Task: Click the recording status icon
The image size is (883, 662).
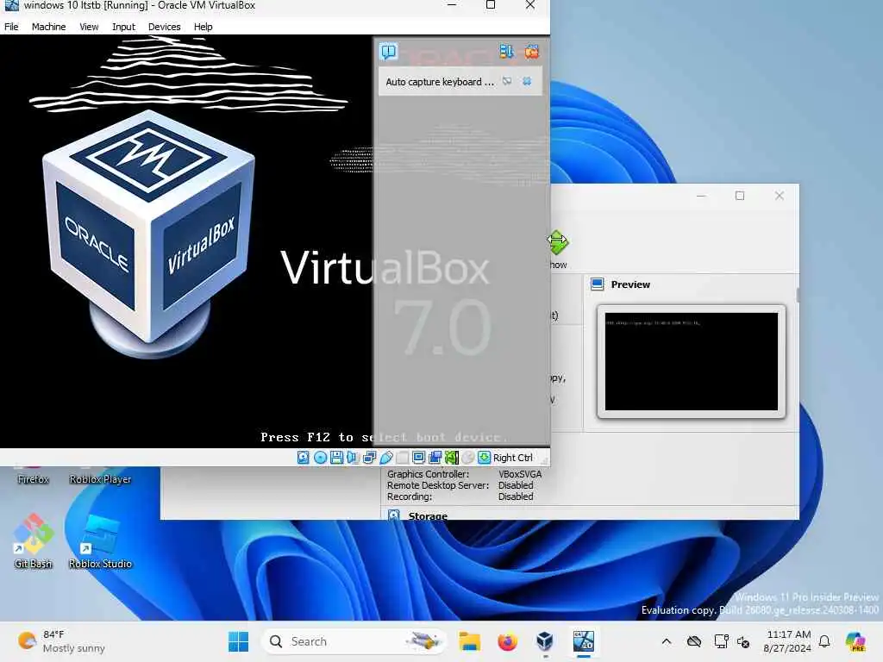Action: click(x=435, y=458)
